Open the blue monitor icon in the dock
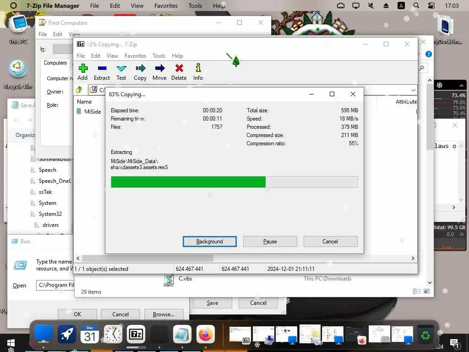The width and height of the screenshot is (469, 352). [x=44, y=334]
